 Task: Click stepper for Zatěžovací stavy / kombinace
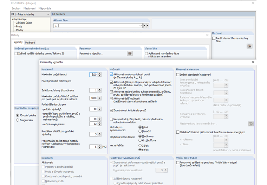[x=99, y=90]
